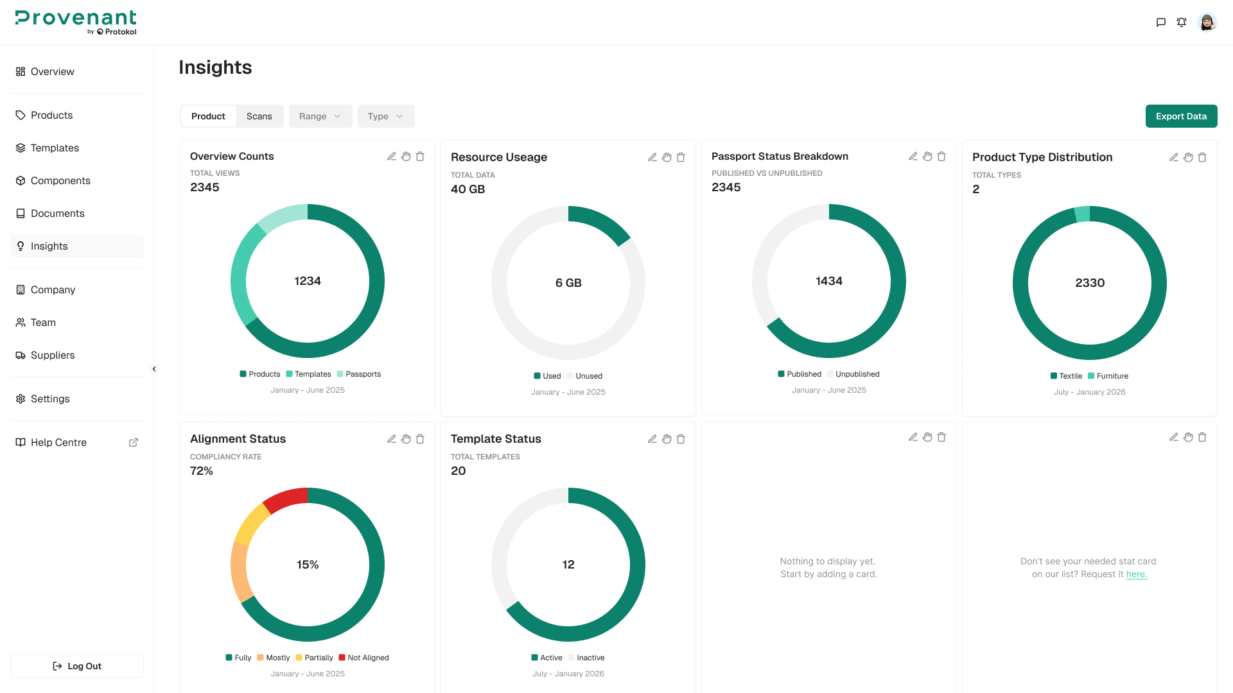
Task: Edit the Alignment Status card
Action: (x=392, y=439)
